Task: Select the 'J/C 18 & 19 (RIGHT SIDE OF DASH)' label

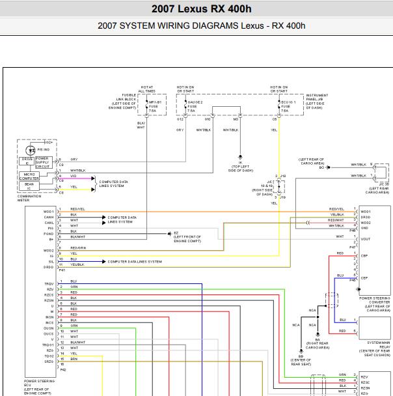Action: 263,188
